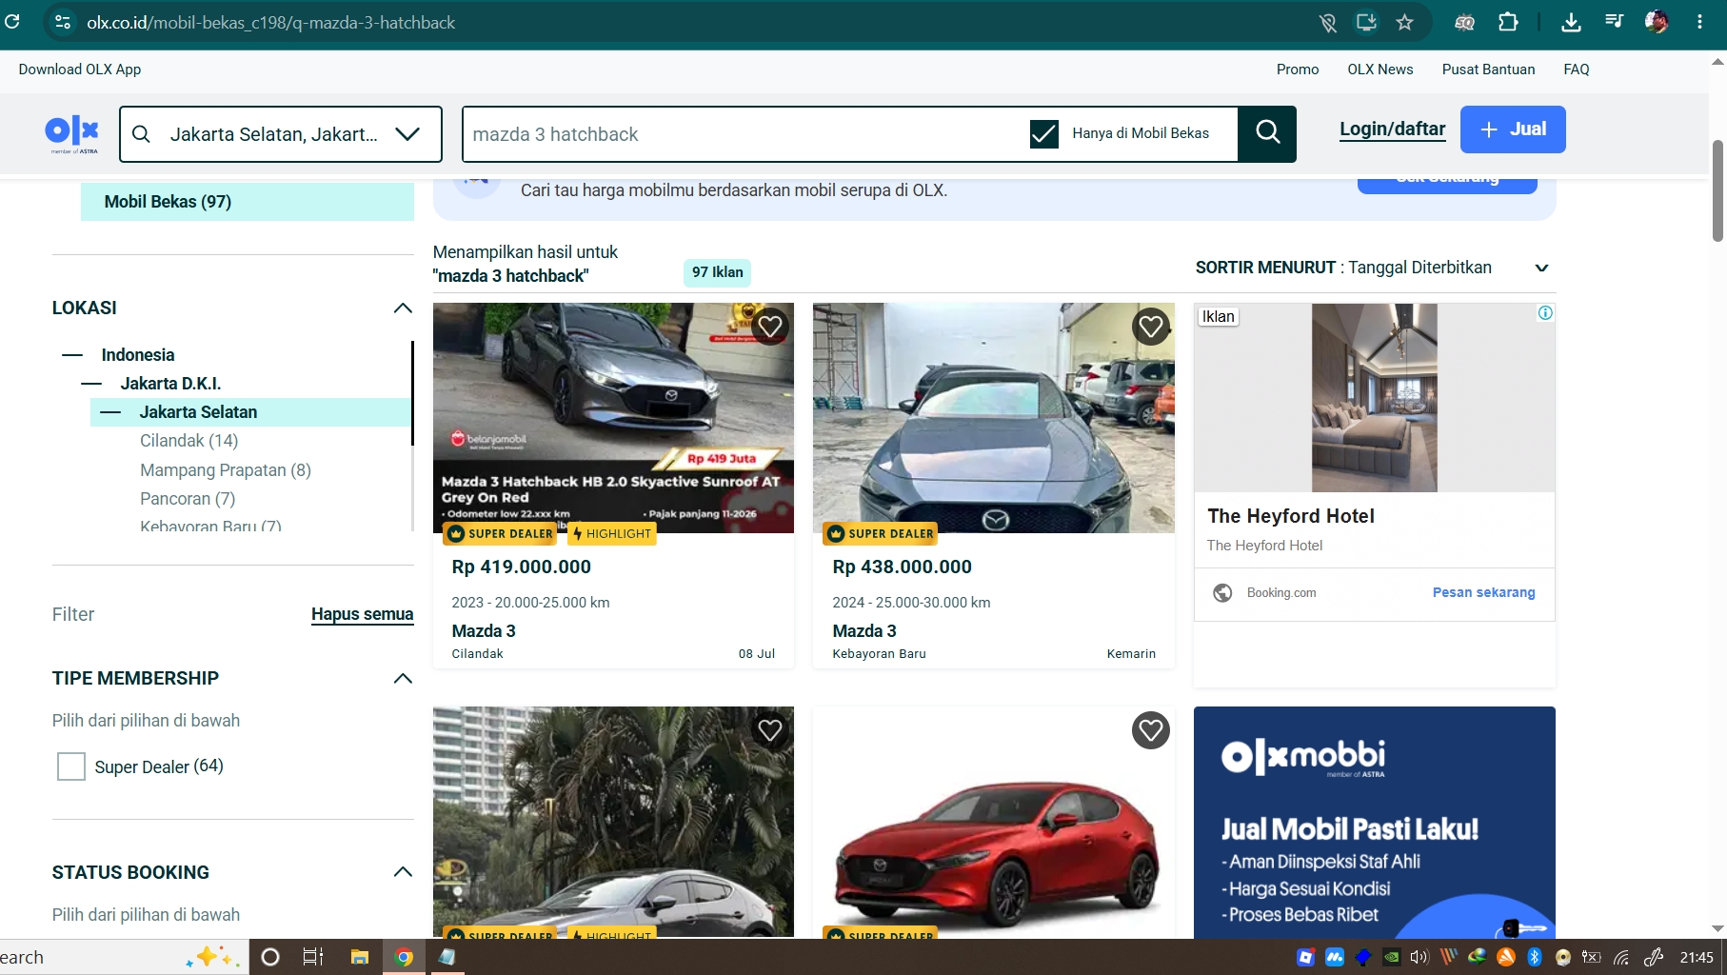Click the install app icon in address bar
The height and width of the screenshot is (975, 1727).
[x=1366, y=22]
